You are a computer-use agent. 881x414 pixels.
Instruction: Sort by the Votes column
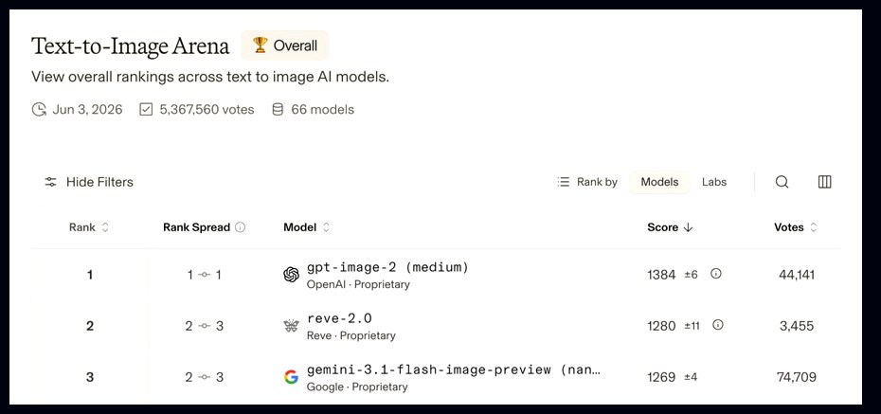(x=795, y=227)
